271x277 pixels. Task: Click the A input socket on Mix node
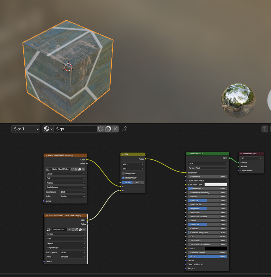[120, 186]
